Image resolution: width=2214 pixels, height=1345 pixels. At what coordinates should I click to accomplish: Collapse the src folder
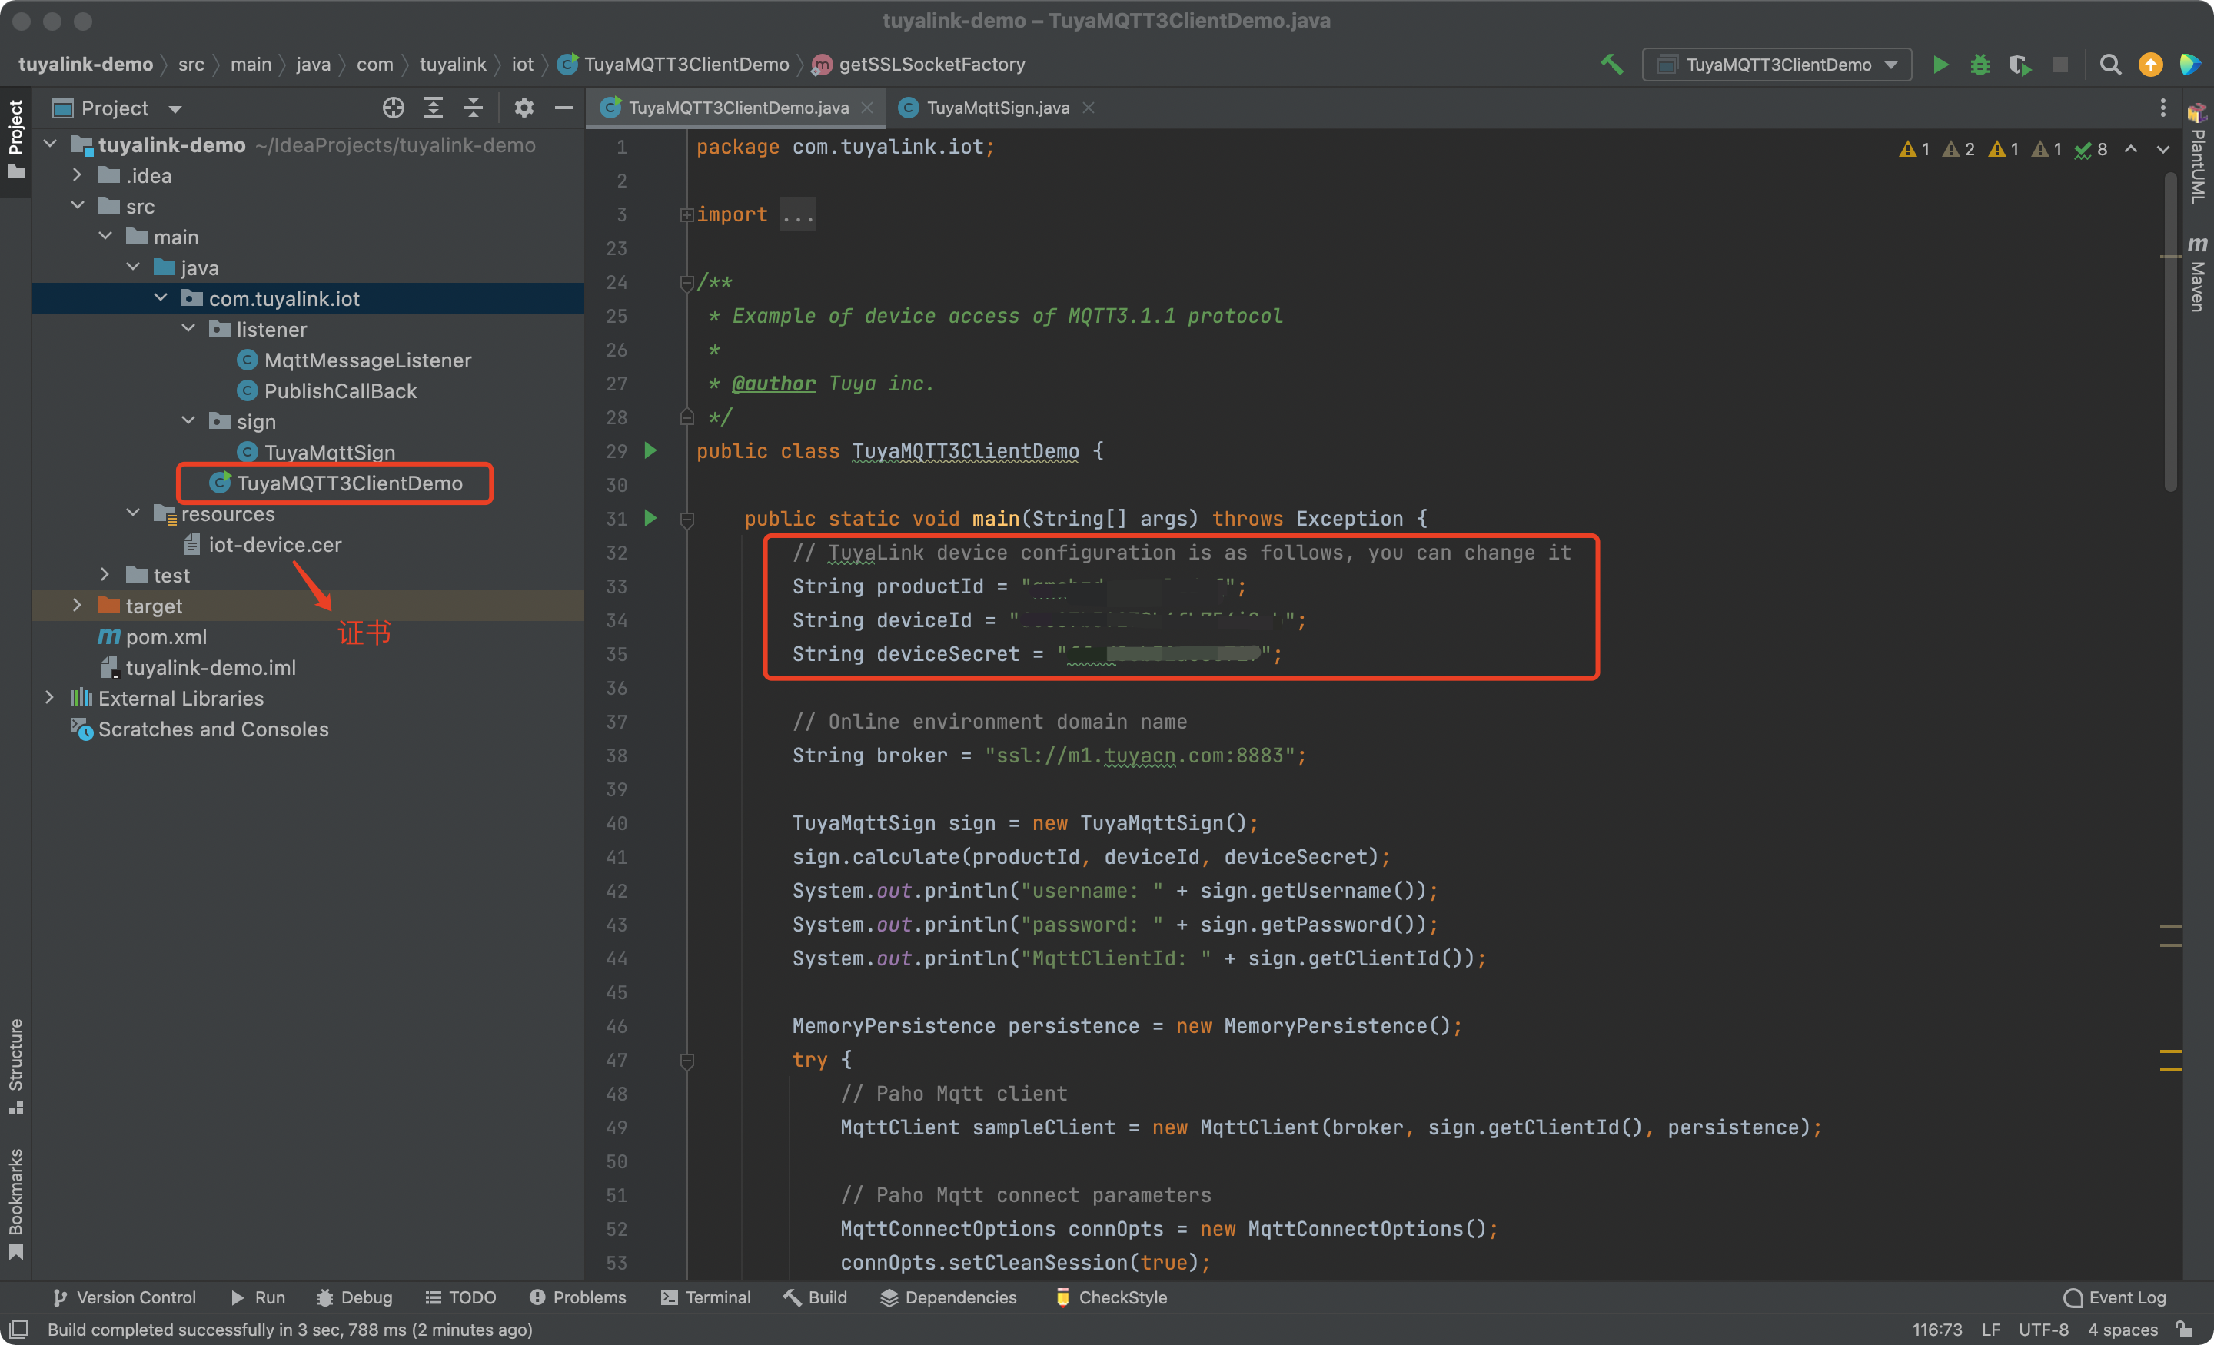point(78,206)
